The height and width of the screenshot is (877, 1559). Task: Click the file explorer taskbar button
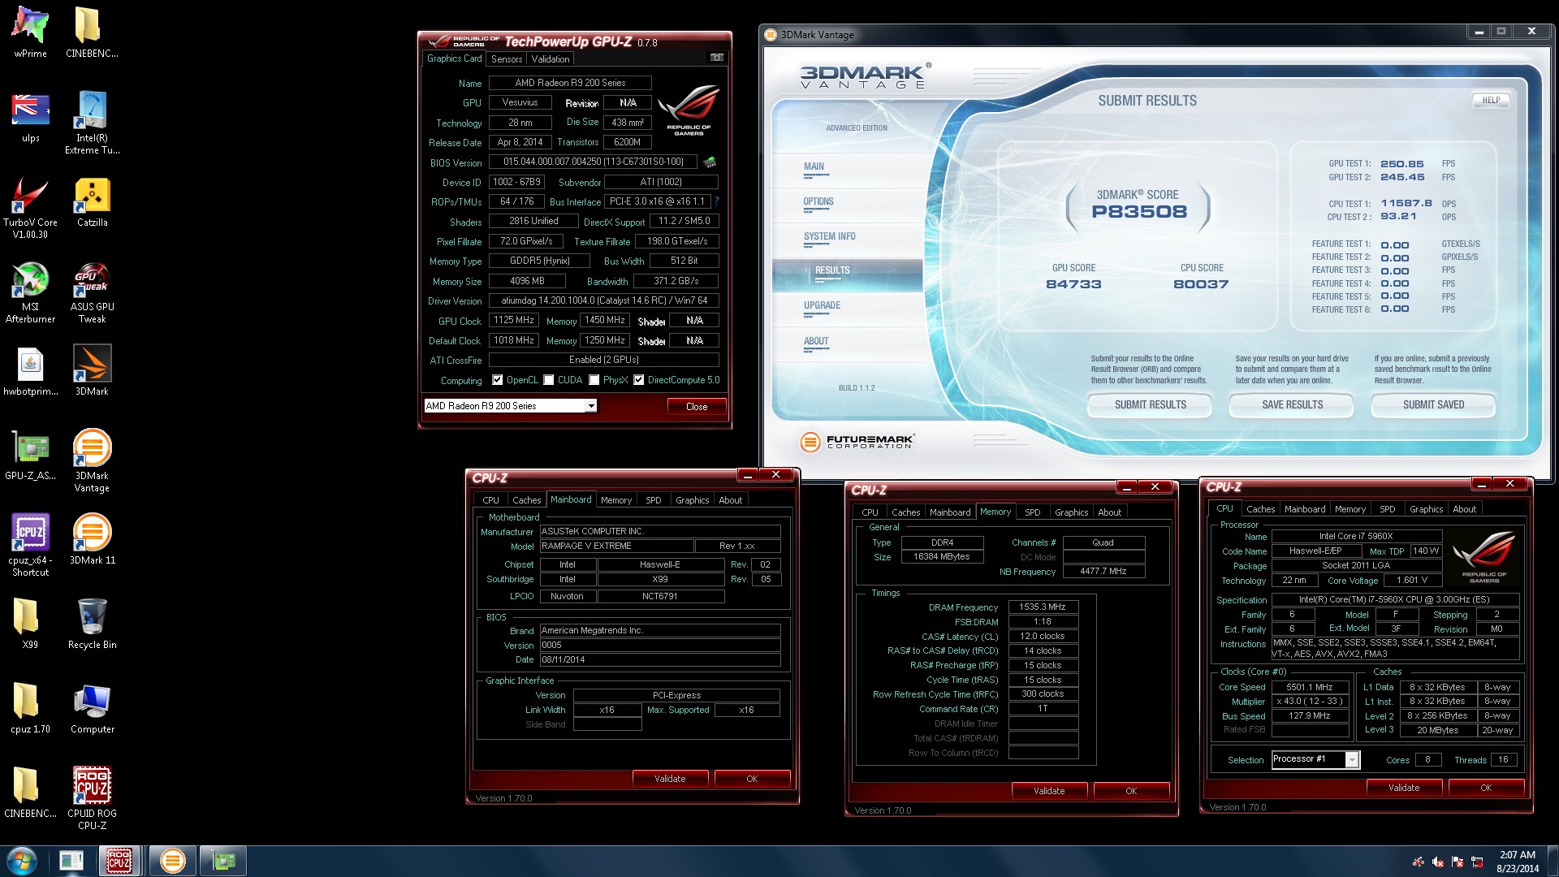pos(71,861)
